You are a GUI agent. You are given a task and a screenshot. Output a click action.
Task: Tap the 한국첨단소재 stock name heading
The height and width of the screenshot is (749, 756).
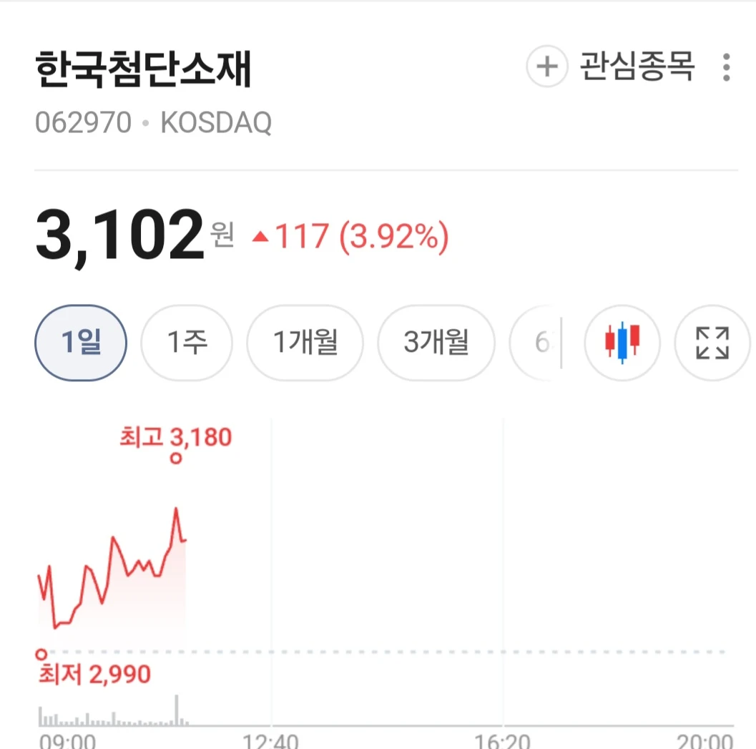(x=143, y=69)
